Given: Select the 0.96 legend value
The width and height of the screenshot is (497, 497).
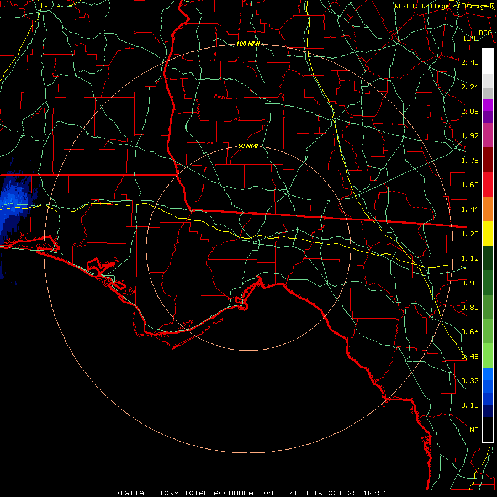Looking at the screenshot, I should pyautogui.click(x=470, y=283).
